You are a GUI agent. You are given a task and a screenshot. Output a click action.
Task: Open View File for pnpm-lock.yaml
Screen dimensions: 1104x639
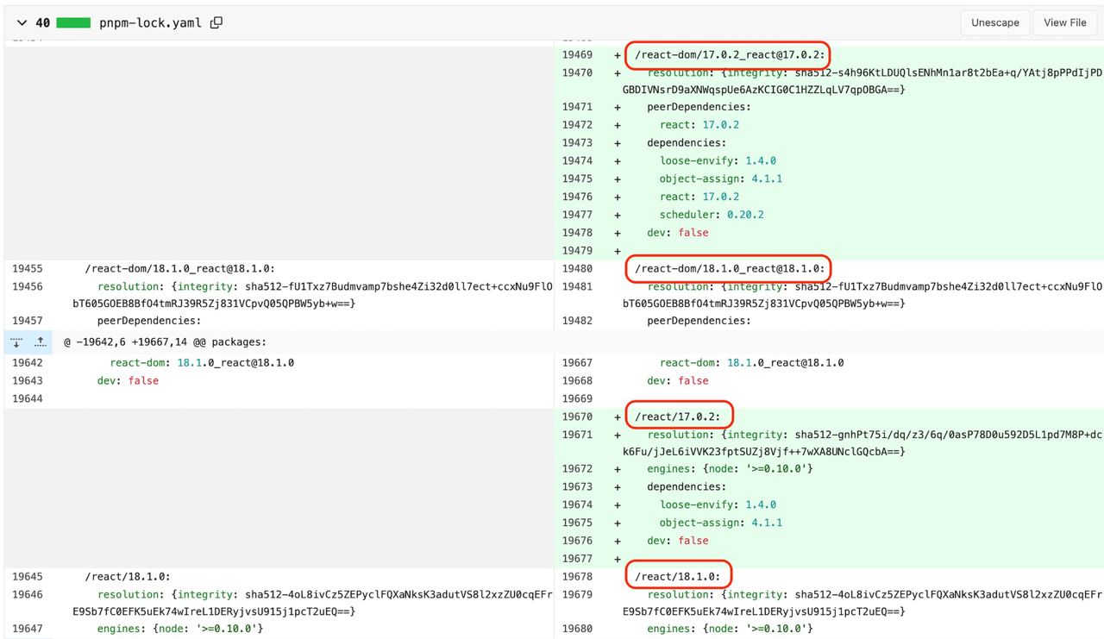(1064, 22)
